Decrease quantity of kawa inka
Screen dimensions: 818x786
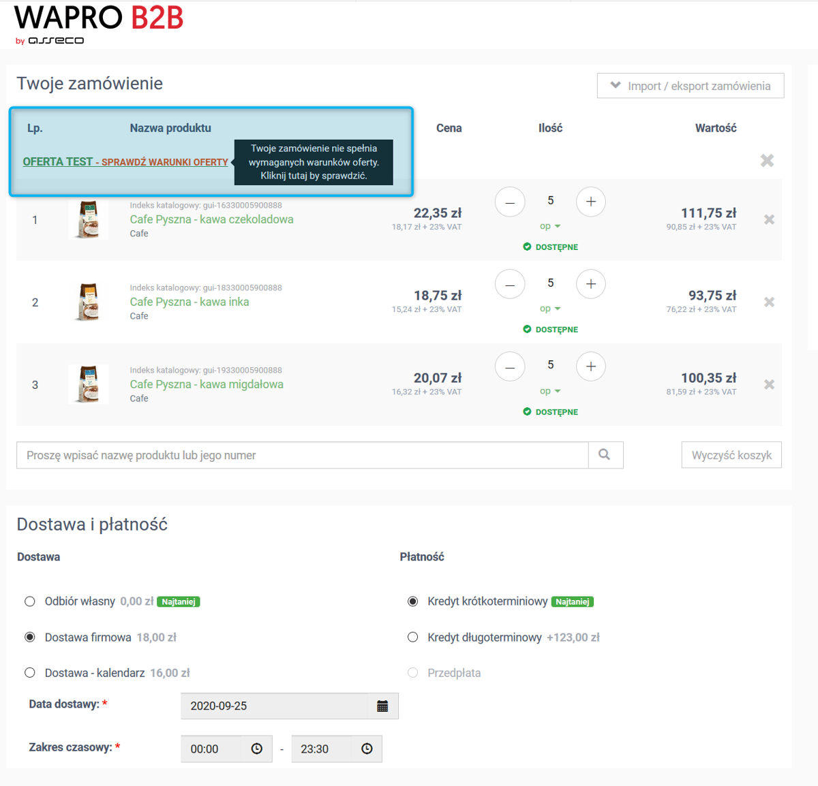click(510, 284)
